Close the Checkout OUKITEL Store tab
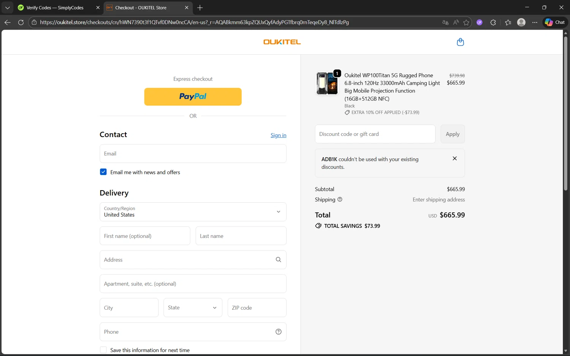Image resolution: width=570 pixels, height=356 pixels. pyautogui.click(x=187, y=8)
